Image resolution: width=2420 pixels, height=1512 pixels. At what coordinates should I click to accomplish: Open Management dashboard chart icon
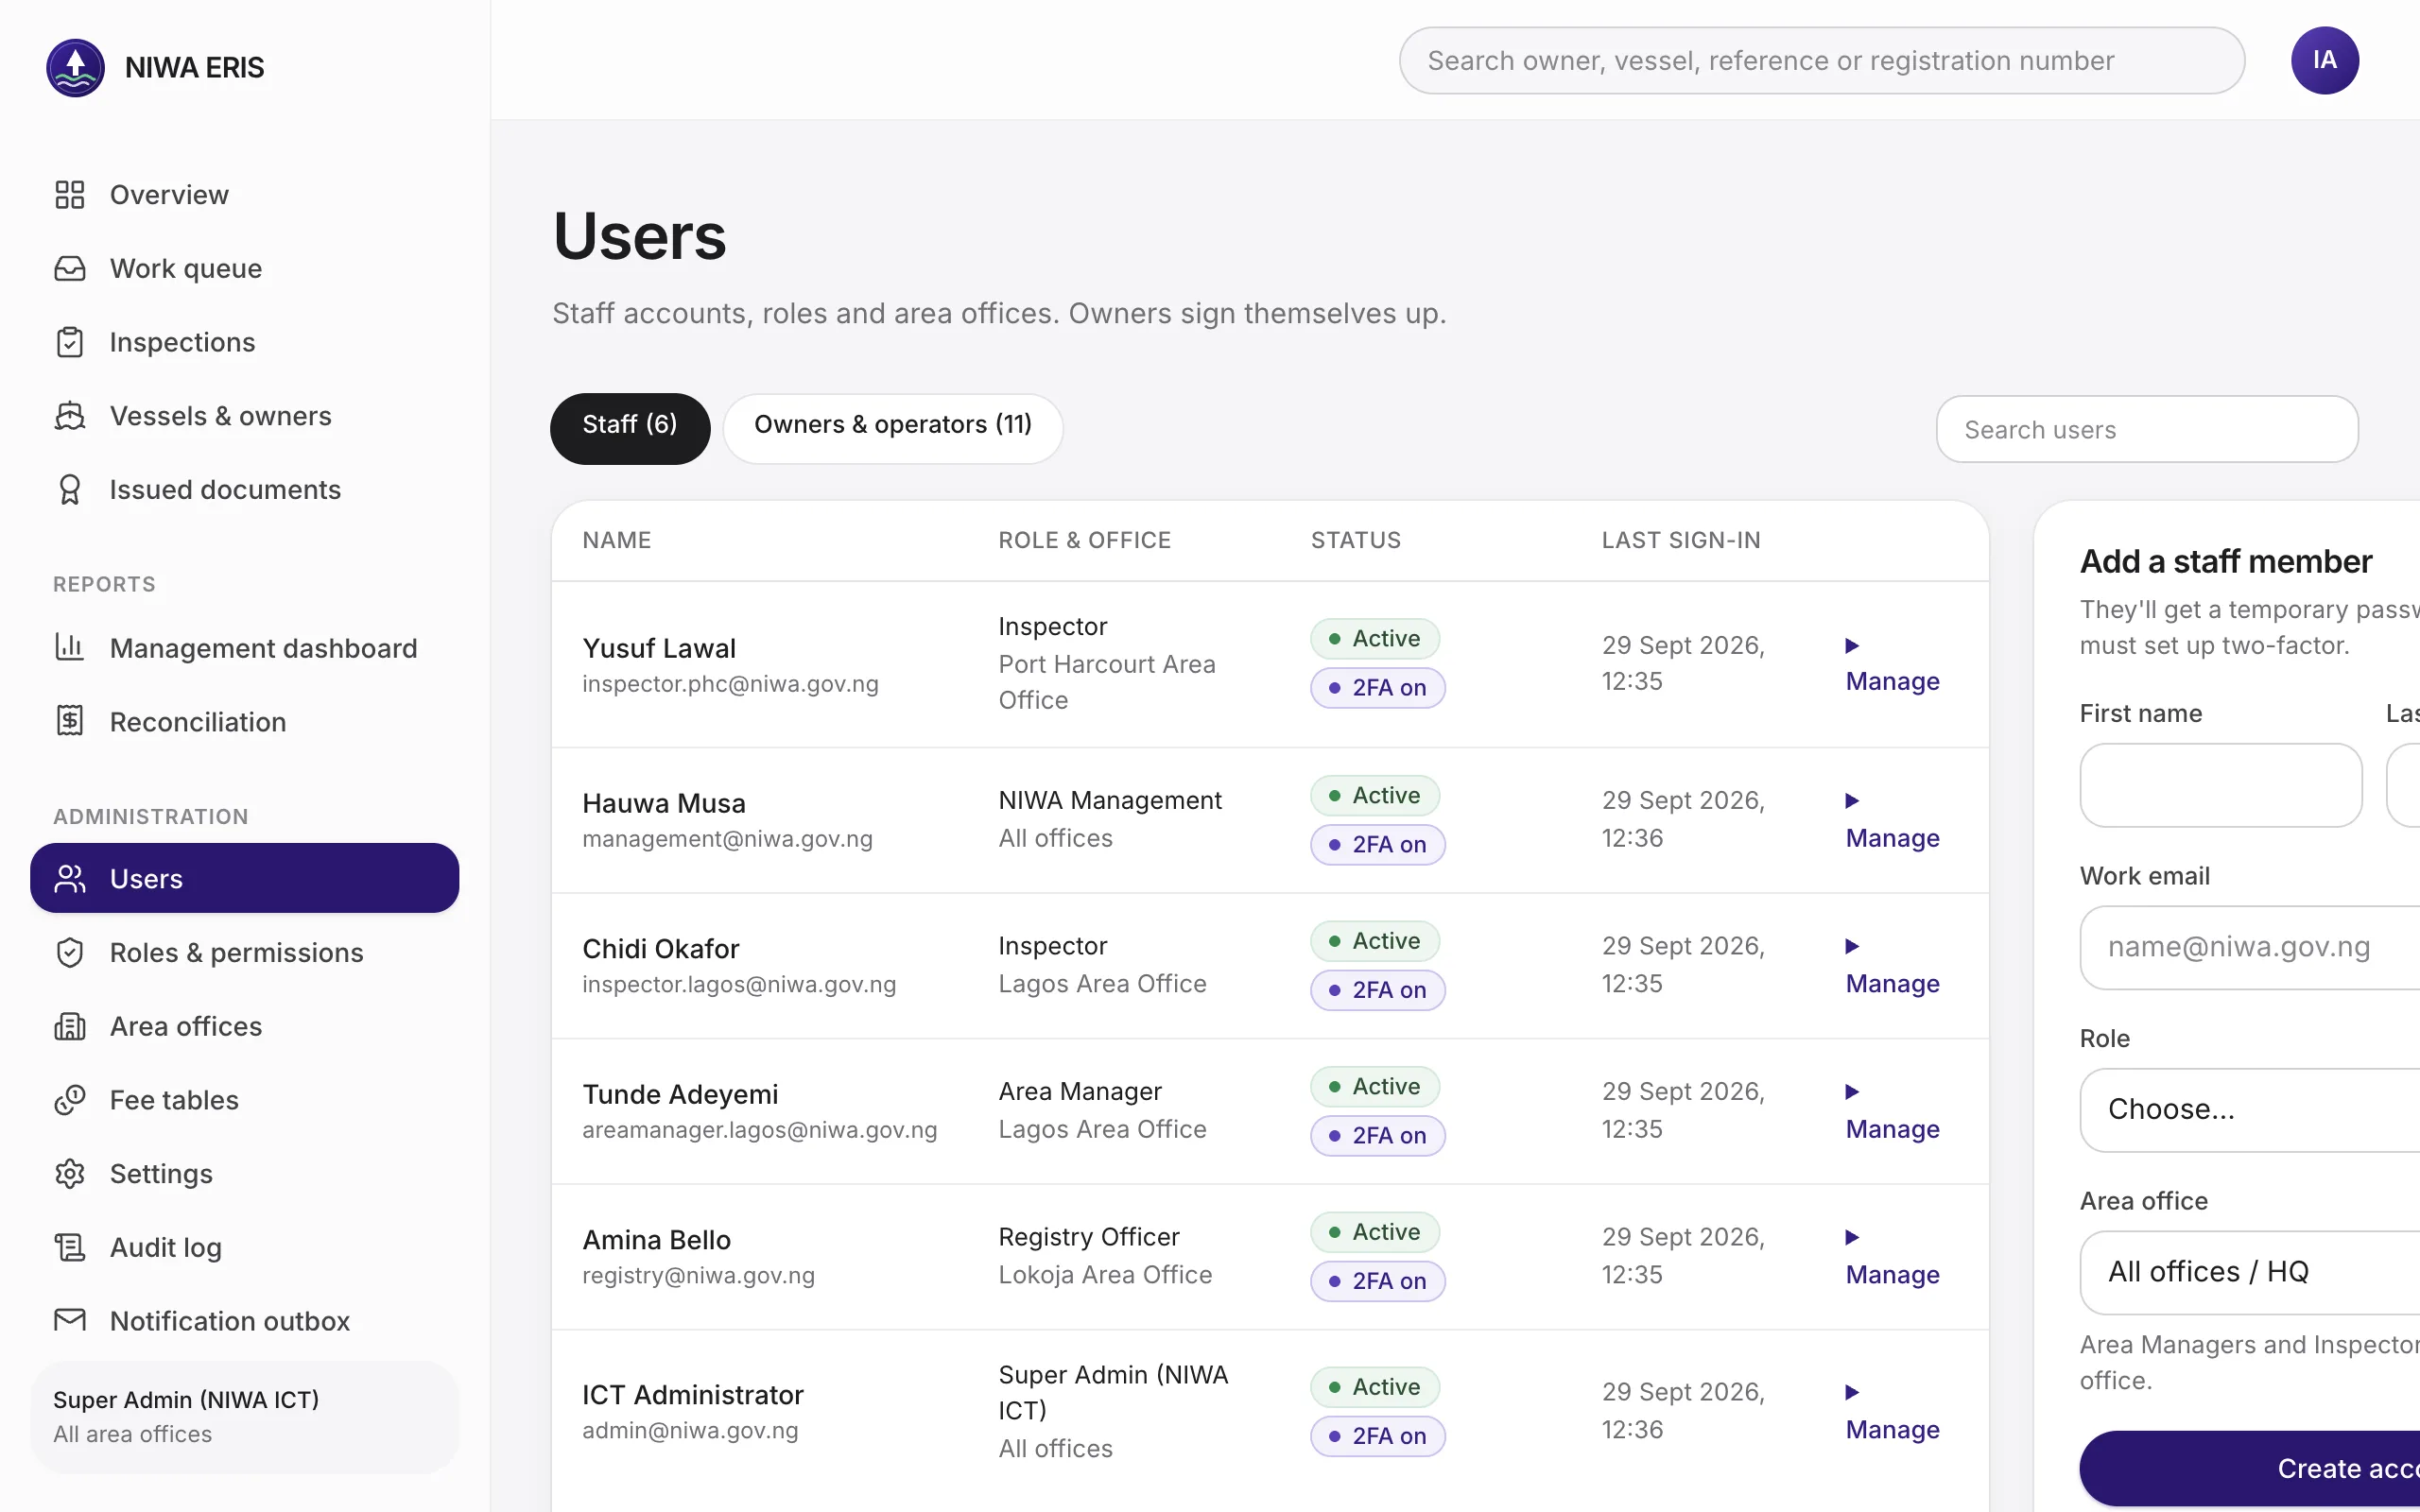[69, 647]
